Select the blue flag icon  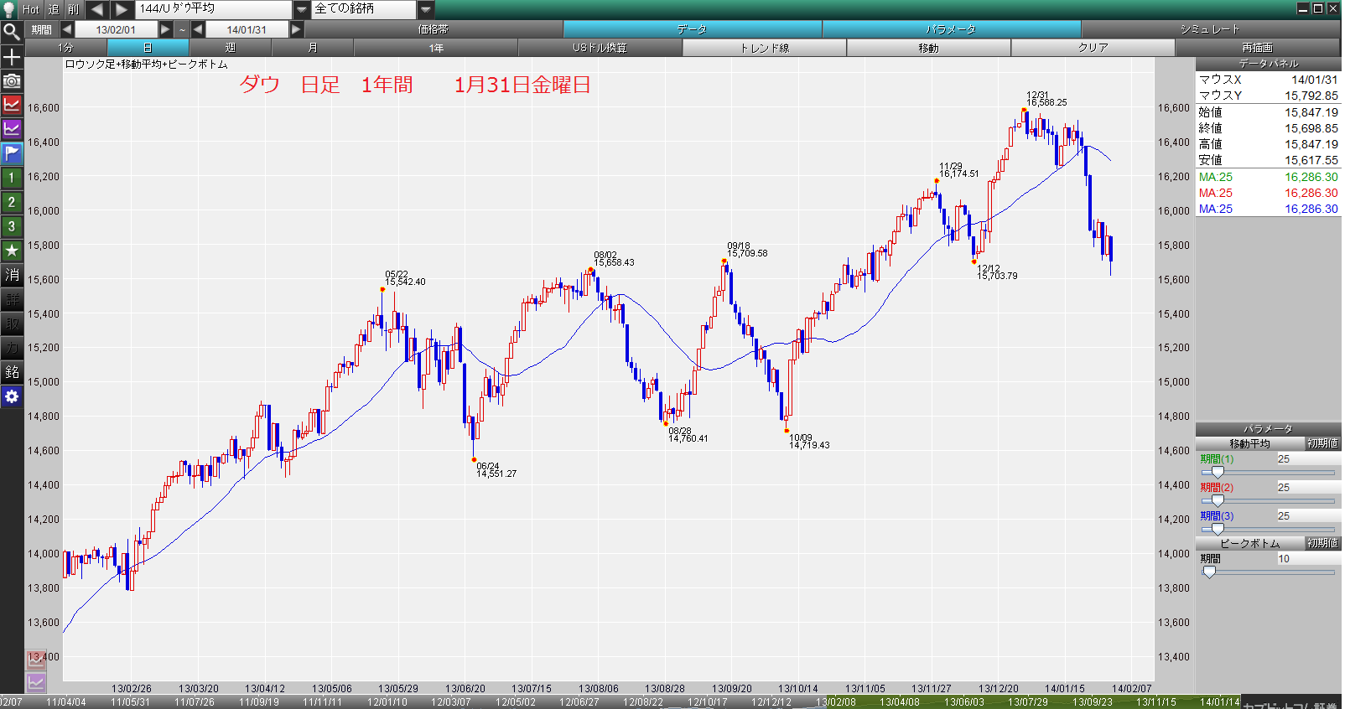tap(12, 153)
